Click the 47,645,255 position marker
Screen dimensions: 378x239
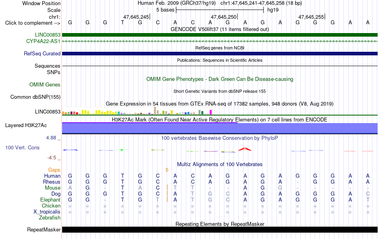point(311,17)
